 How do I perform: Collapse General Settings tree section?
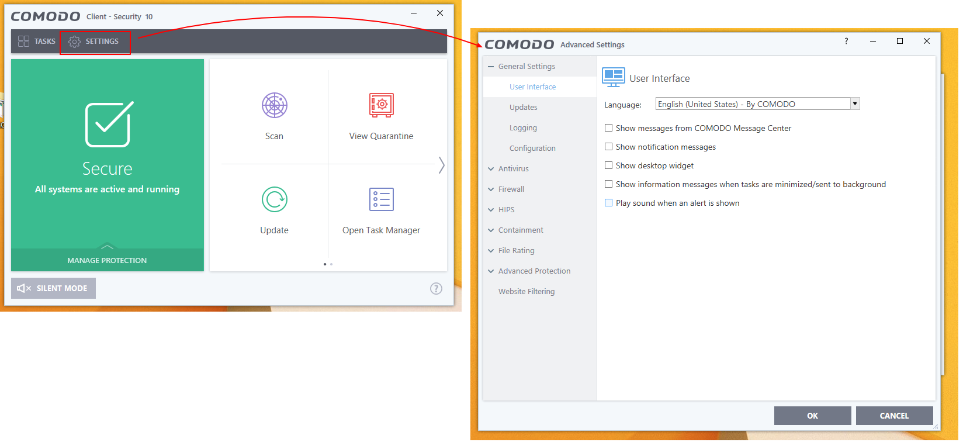(x=491, y=67)
